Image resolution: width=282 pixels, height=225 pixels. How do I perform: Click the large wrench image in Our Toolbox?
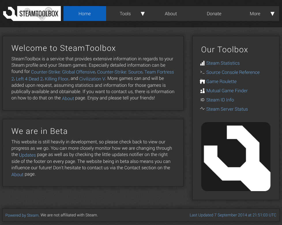236,157
